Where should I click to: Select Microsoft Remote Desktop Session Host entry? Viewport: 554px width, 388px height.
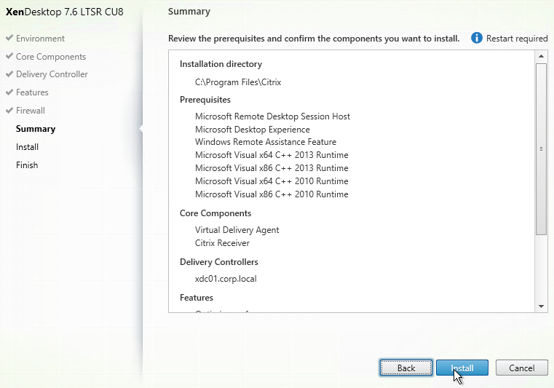click(272, 116)
